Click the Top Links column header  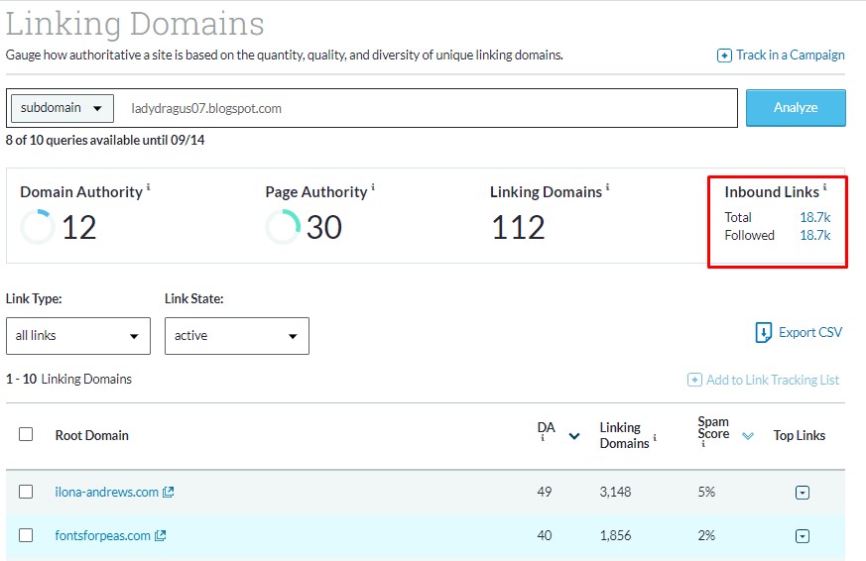pos(800,435)
